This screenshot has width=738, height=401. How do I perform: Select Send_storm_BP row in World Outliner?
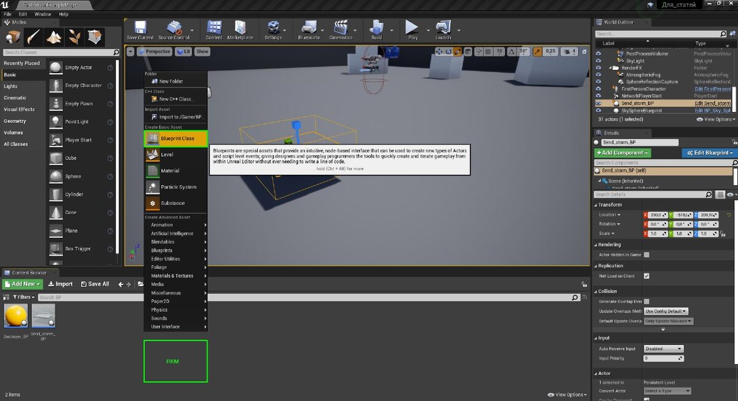(664, 103)
